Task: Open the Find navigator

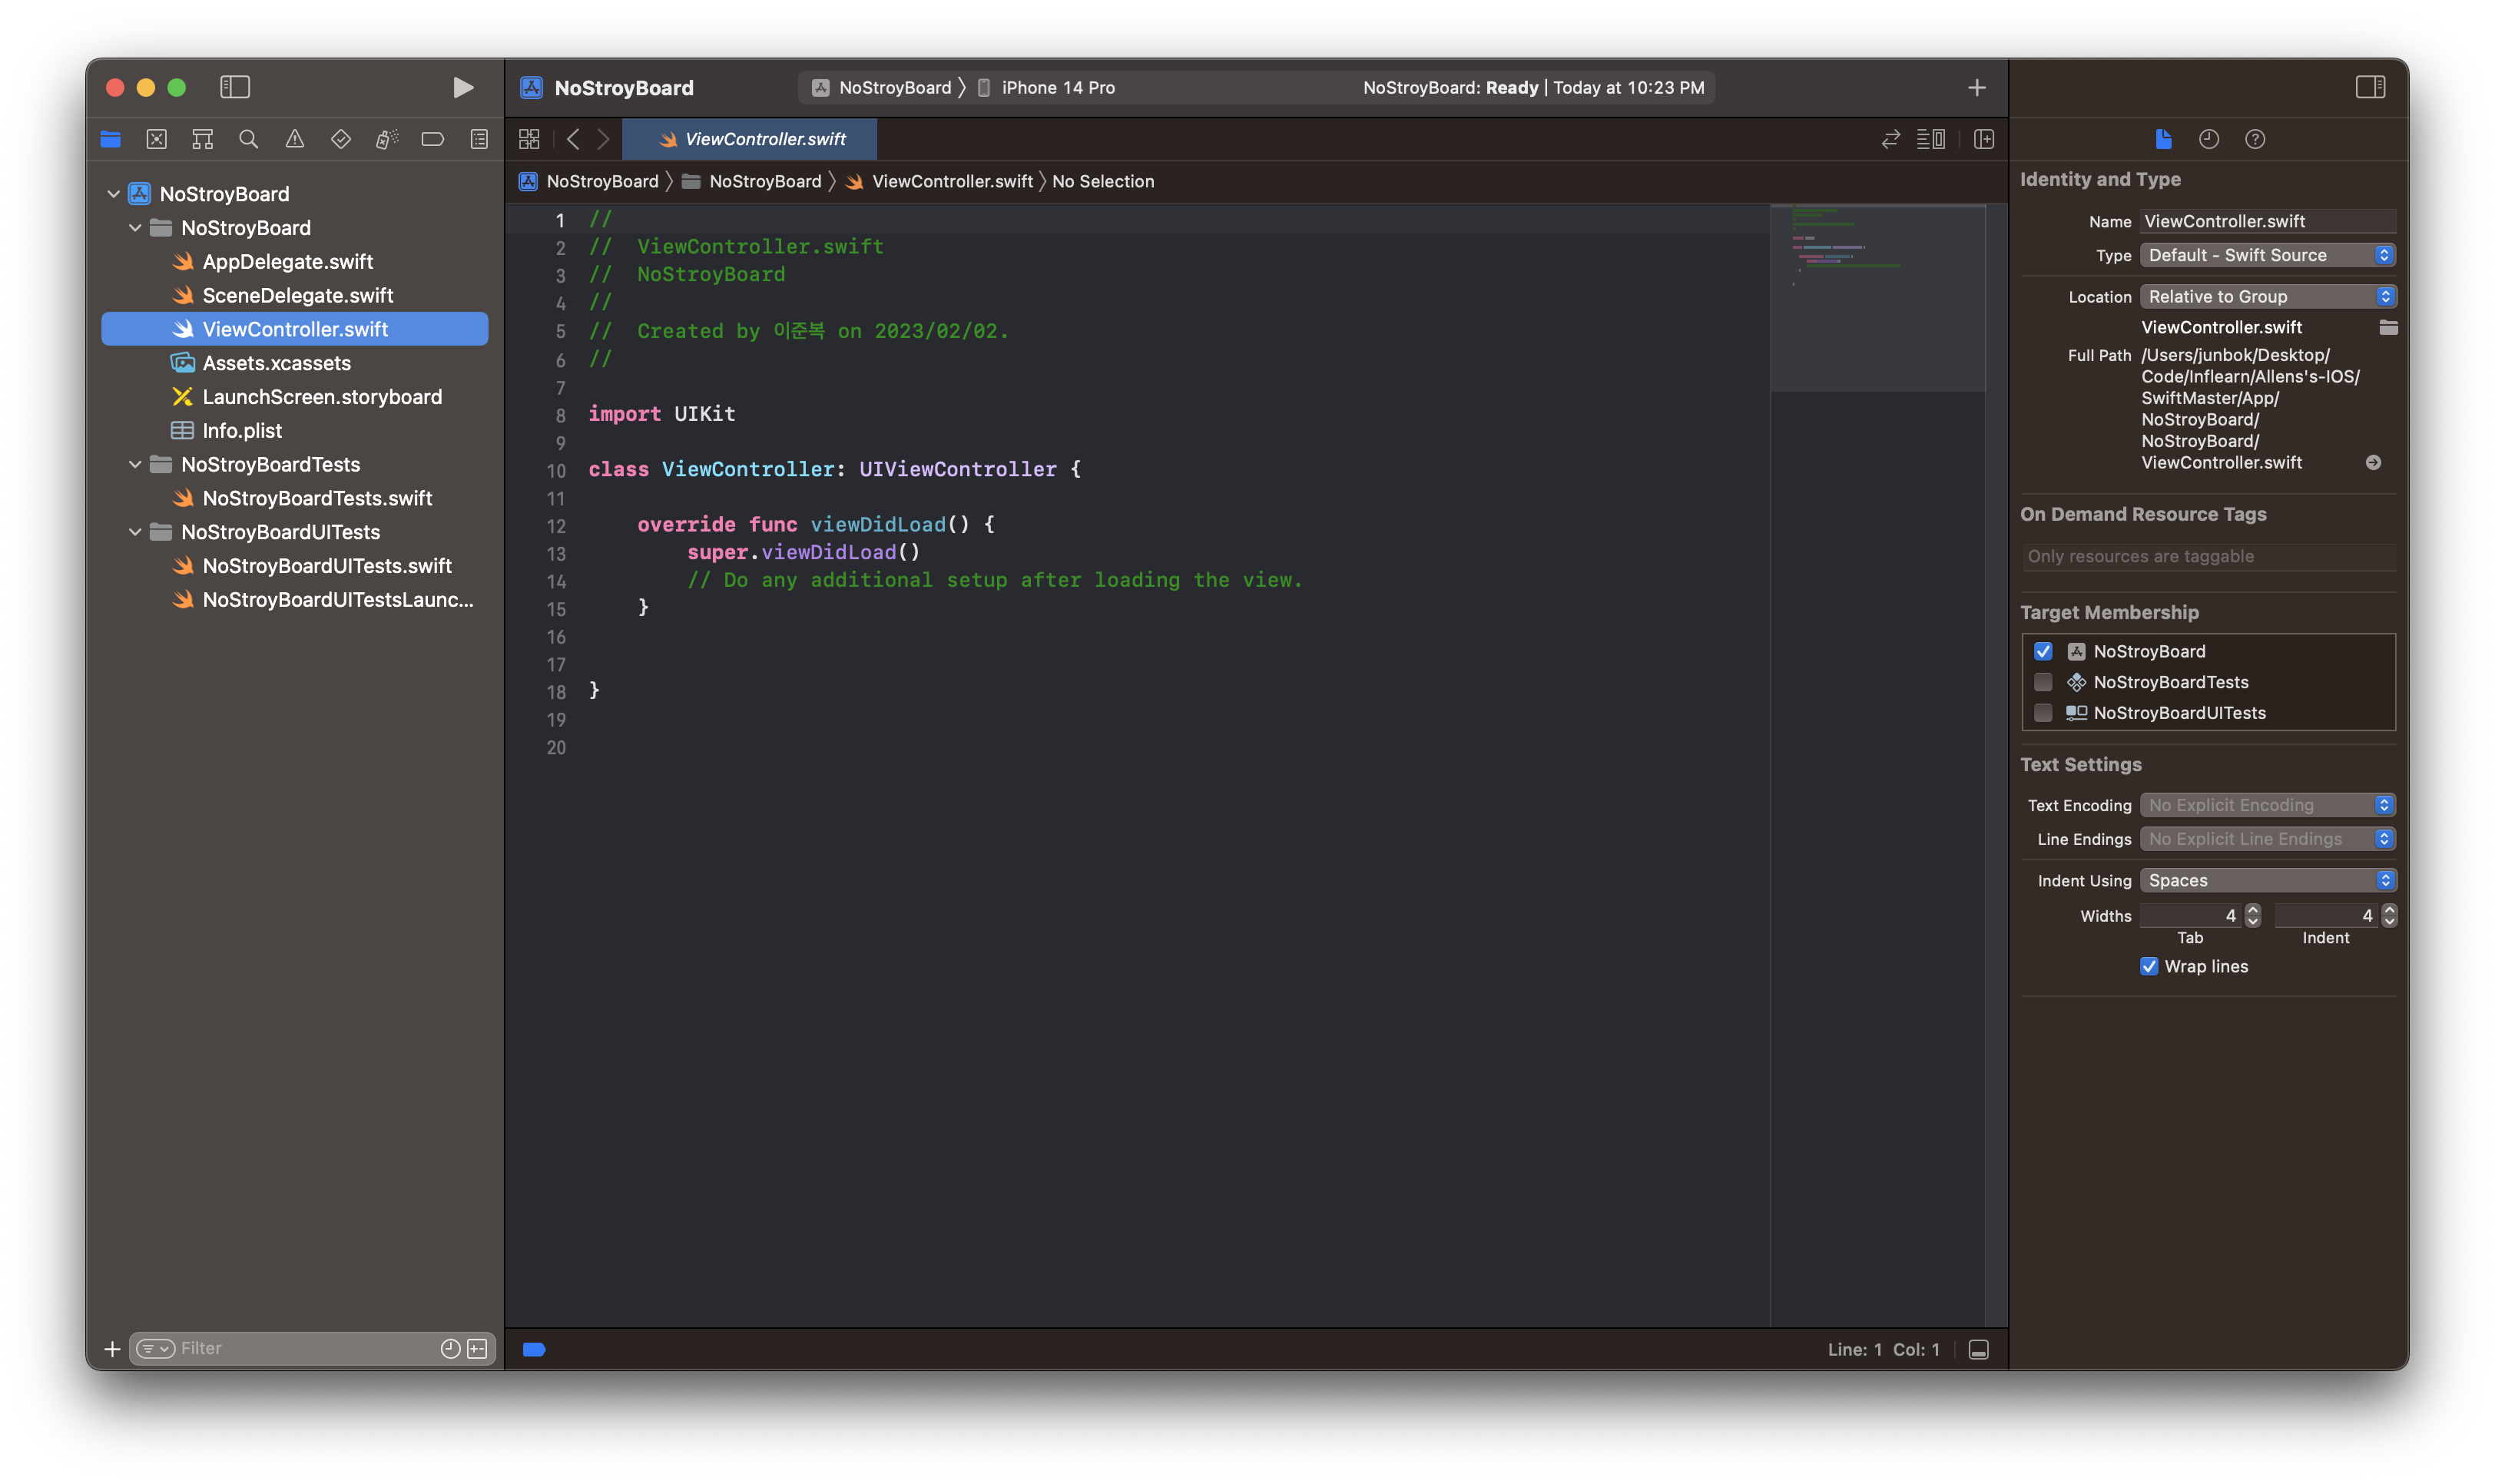Action: (x=249, y=139)
